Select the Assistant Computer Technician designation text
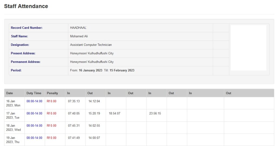 [91, 45]
